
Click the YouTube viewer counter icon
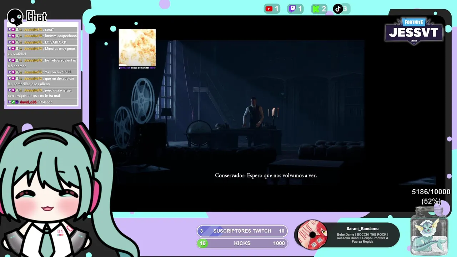click(x=269, y=9)
